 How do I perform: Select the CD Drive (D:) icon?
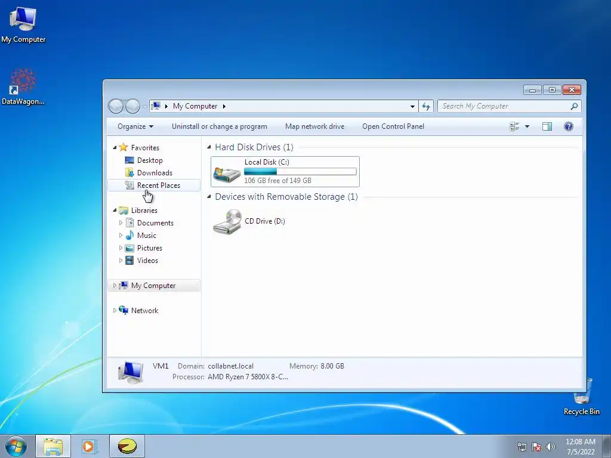pyautogui.click(x=227, y=221)
